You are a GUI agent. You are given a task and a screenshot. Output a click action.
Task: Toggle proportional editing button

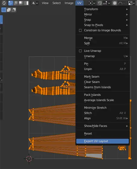coord(115,3)
